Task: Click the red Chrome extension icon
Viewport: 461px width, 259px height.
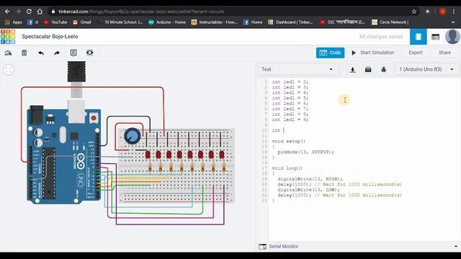Action: tap(442, 12)
